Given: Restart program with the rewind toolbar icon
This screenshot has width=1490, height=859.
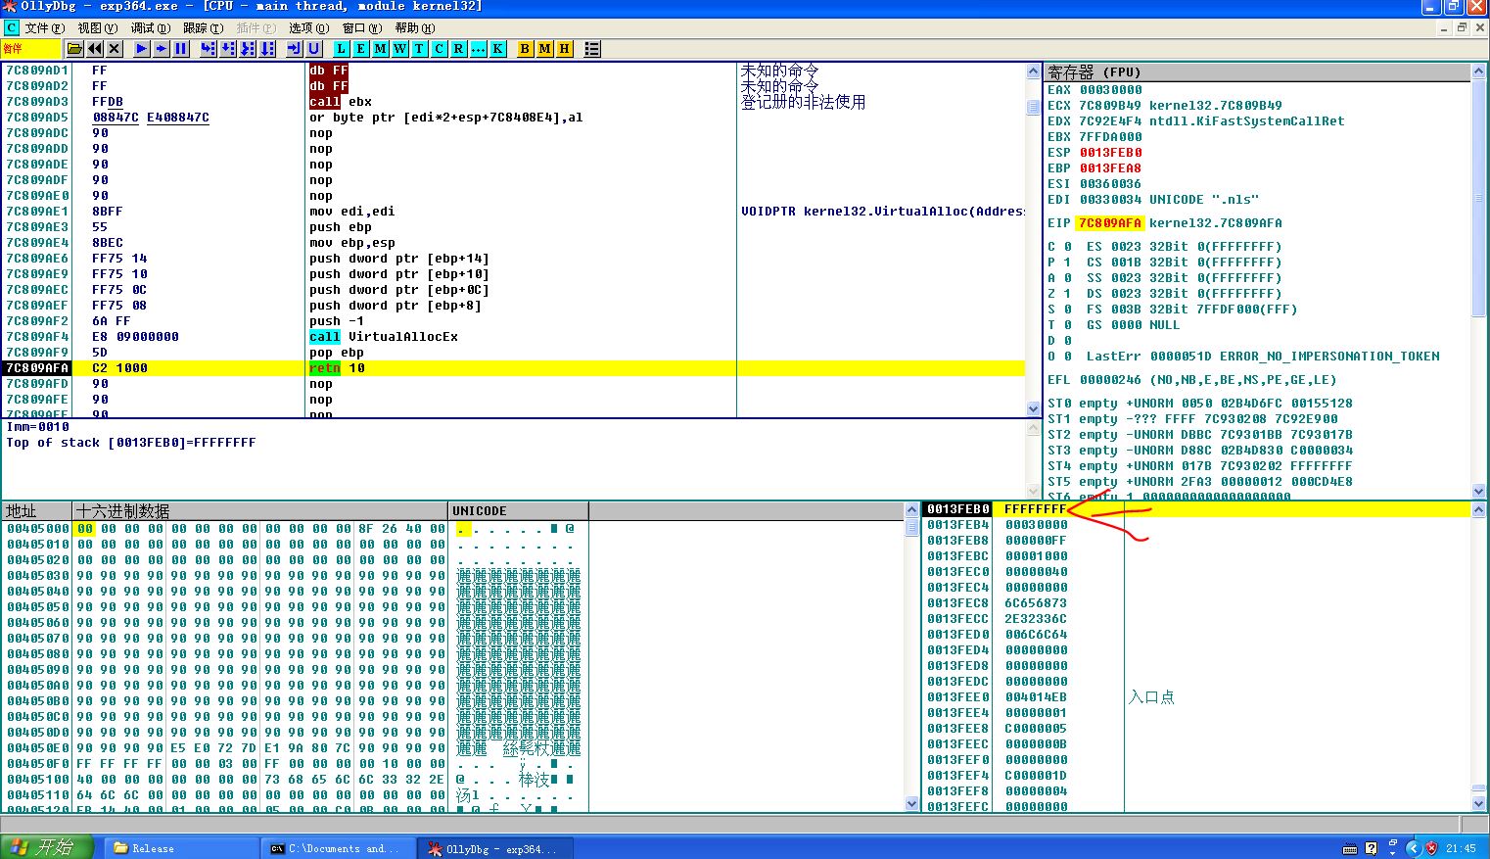Looking at the screenshot, I should (95, 48).
